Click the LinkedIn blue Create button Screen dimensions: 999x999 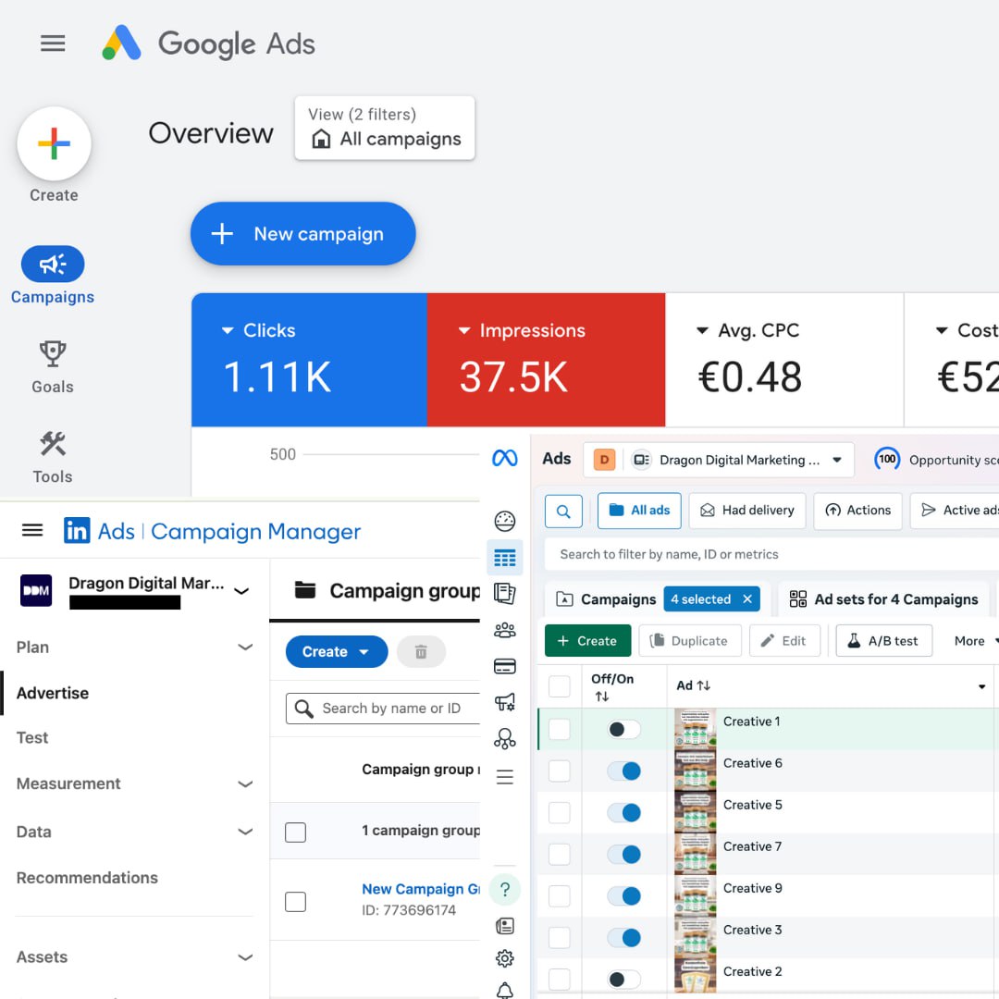[x=337, y=652]
